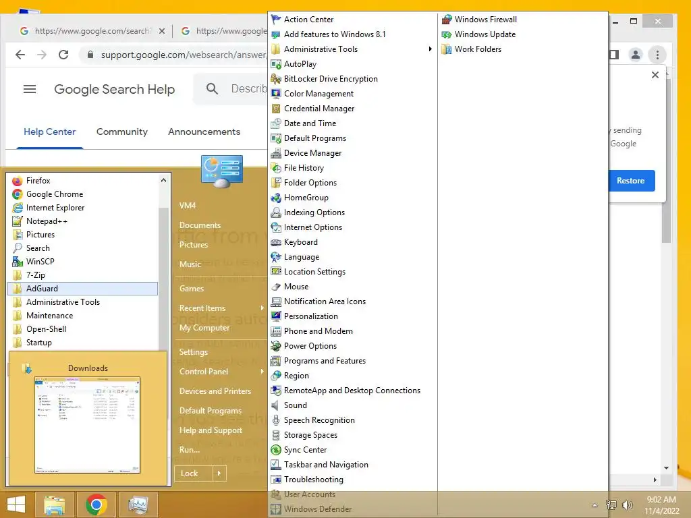691x518 pixels.
Task: Click the Windows Start button
Action: point(16,505)
